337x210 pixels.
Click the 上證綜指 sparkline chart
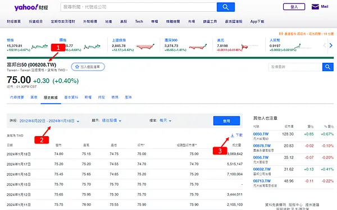click(x=145, y=46)
